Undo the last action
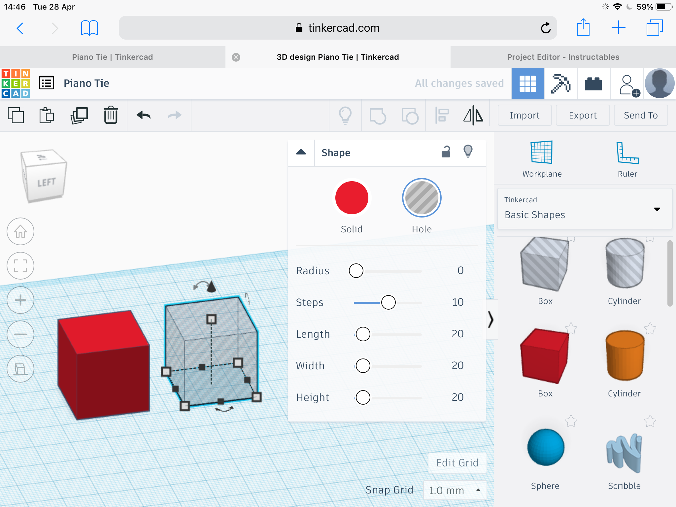This screenshot has width=676, height=507. click(144, 115)
